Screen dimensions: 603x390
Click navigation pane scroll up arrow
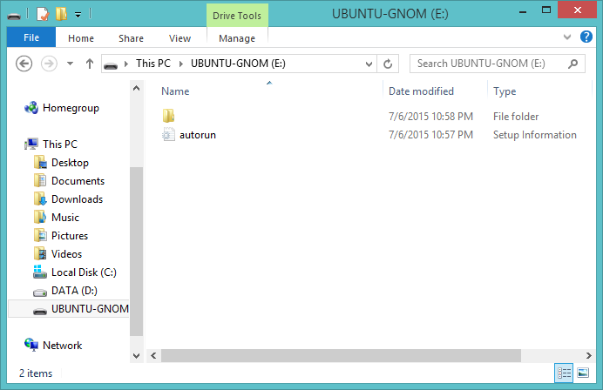pos(136,89)
